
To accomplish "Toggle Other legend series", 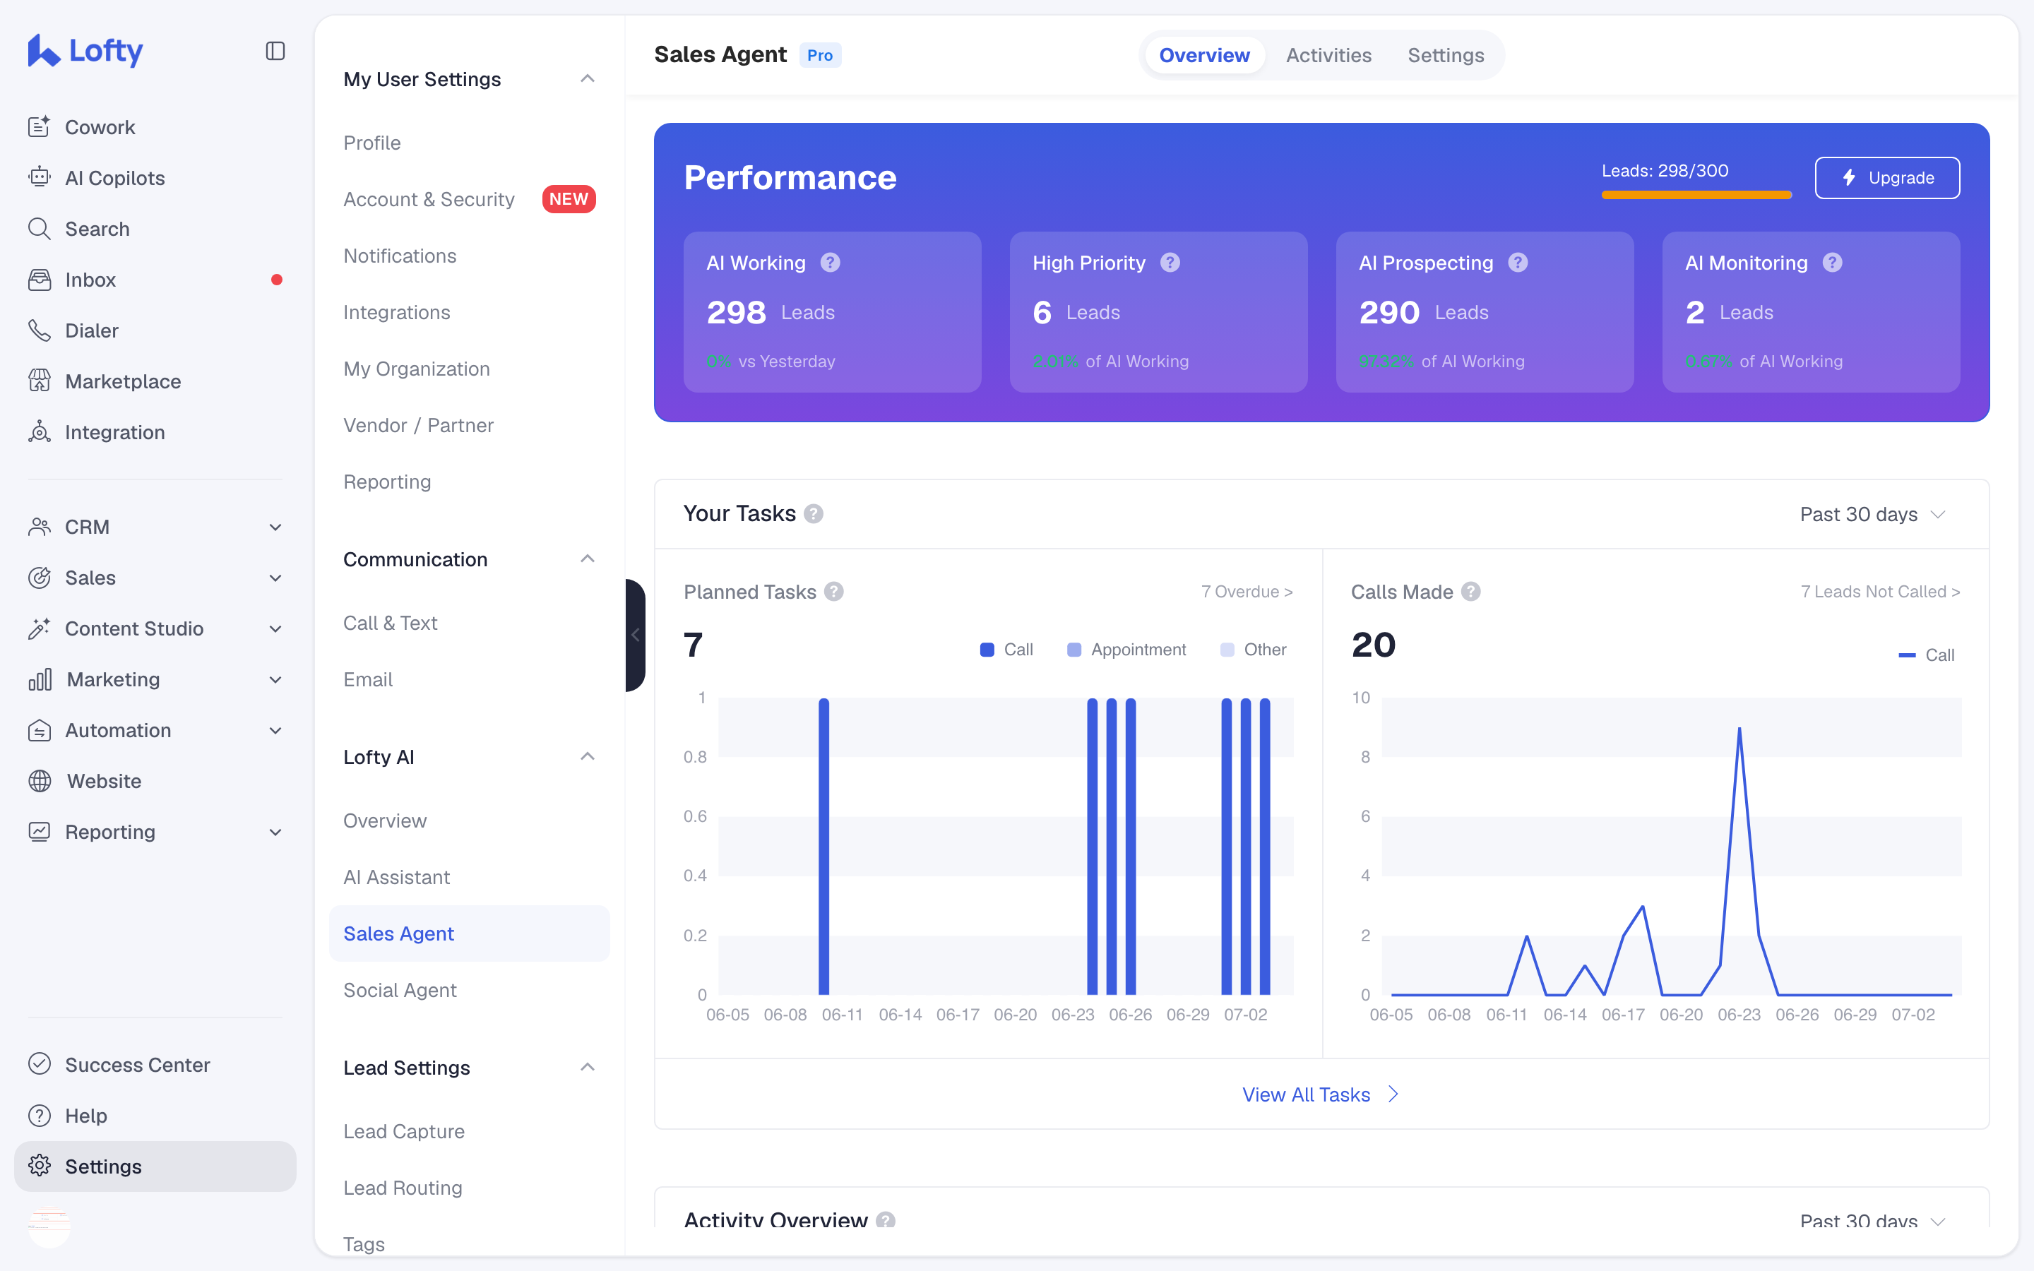I will [1253, 650].
